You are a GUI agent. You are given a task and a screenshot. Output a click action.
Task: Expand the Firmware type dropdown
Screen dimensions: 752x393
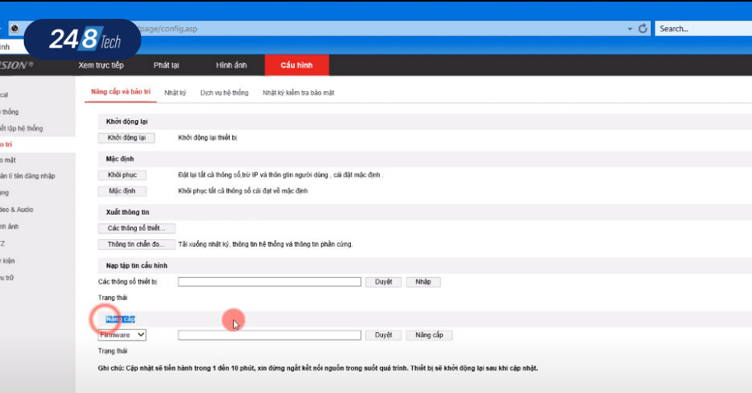point(122,335)
